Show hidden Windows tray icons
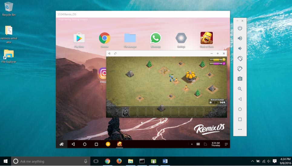Image resolution: width=292 pixels, height=166 pixels. tap(252, 161)
